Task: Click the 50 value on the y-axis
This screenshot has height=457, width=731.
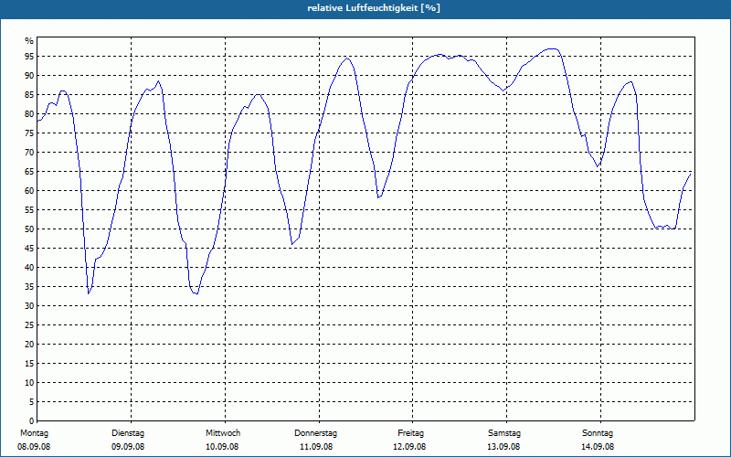Action: [x=29, y=229]
